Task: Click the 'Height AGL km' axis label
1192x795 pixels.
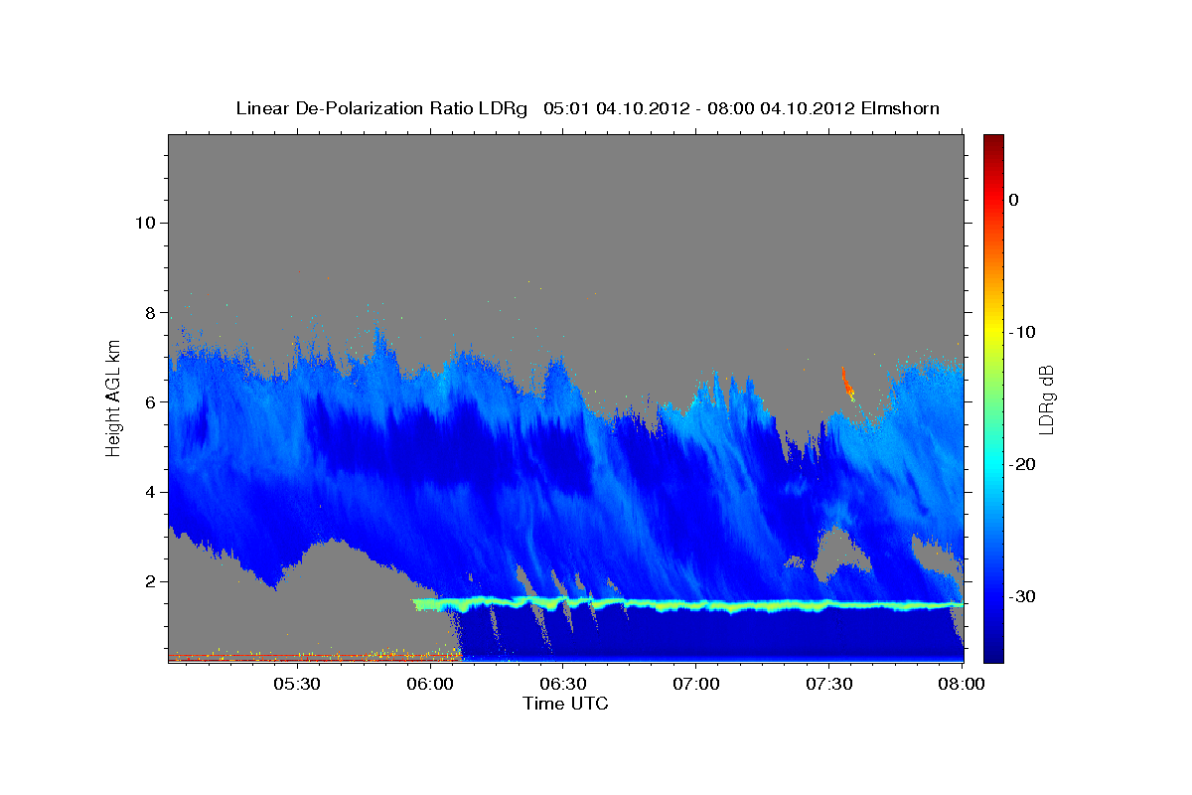Action: pyautogui.click(x=114, y=397)
